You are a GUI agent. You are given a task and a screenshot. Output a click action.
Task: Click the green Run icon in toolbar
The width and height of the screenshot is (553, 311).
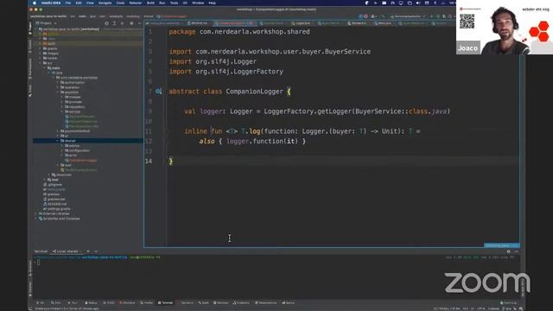[431, 16]
